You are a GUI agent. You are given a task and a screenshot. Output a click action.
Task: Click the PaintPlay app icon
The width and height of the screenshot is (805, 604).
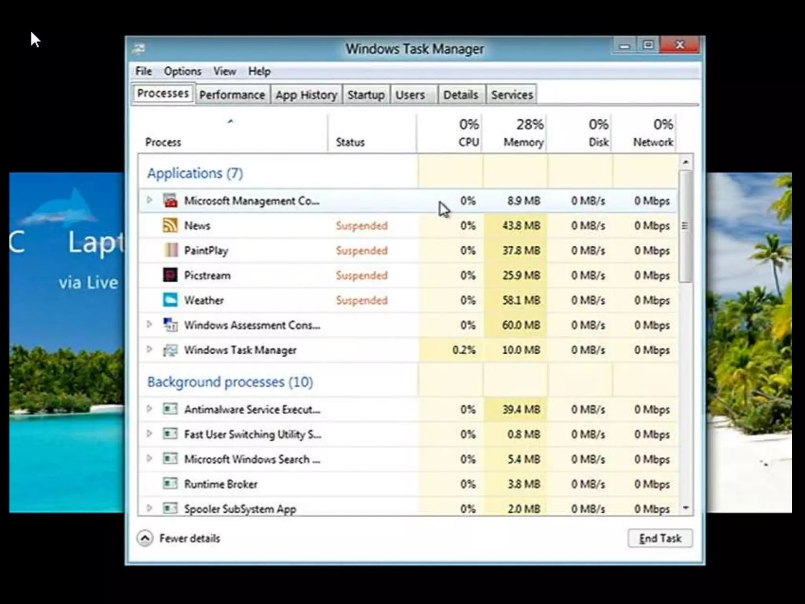(x=170, y=250)
